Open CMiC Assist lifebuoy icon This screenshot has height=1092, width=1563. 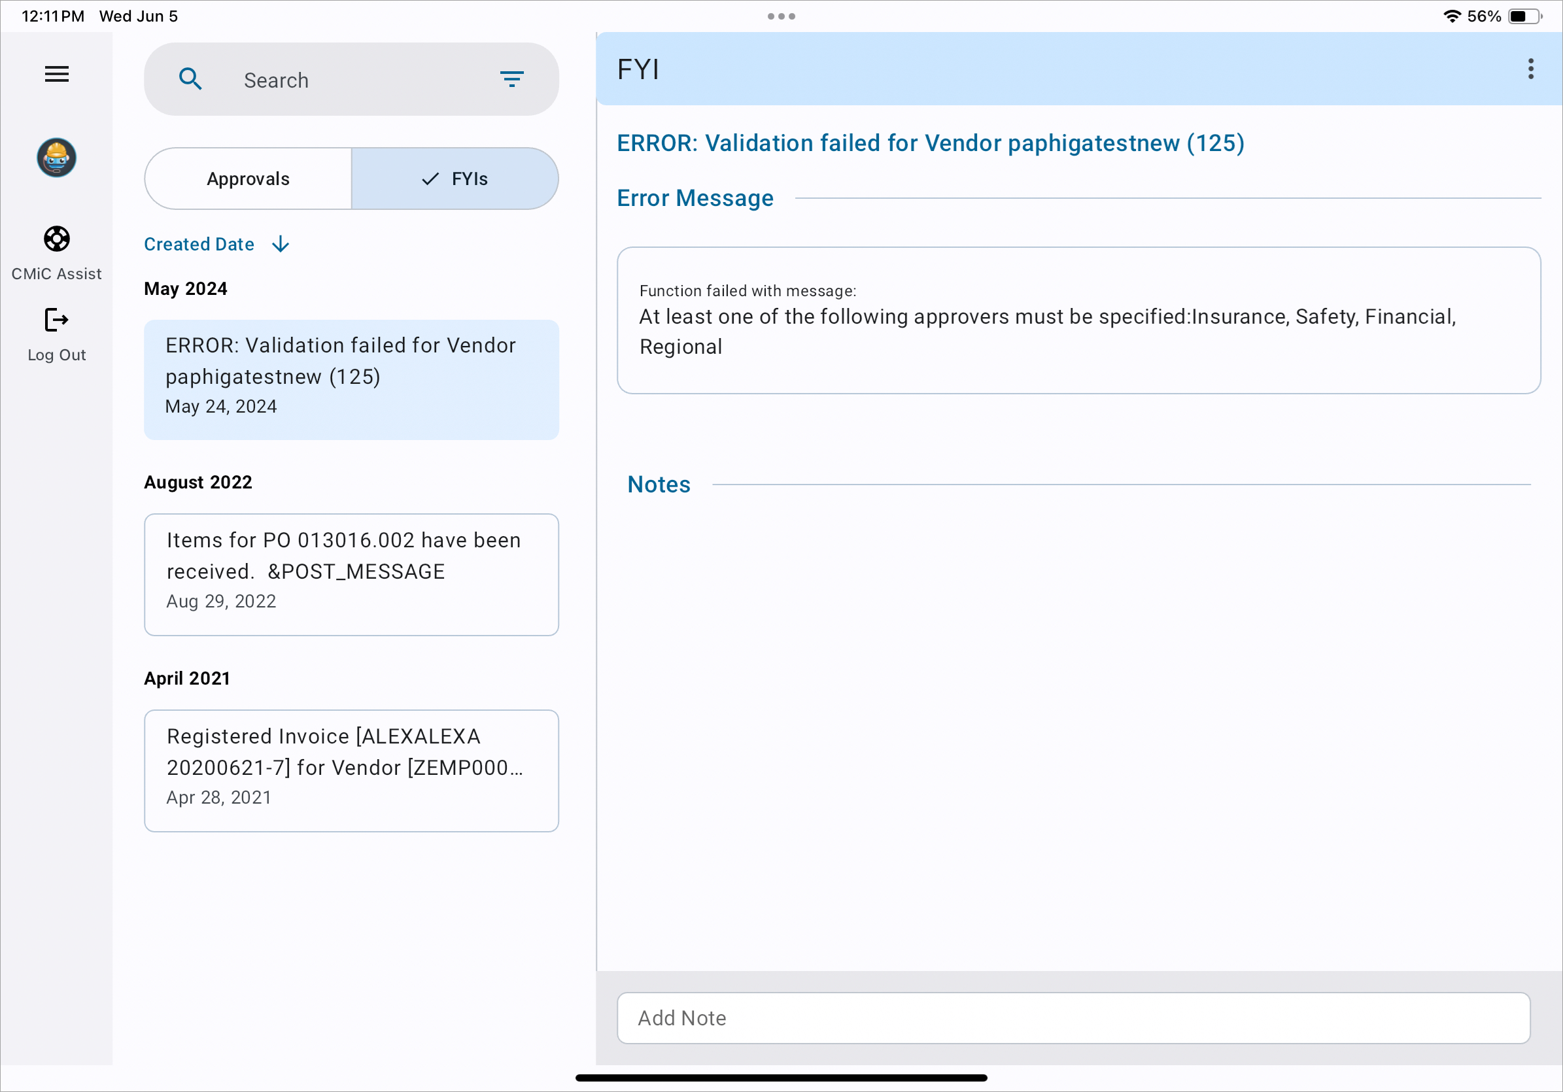click(x=56, y=239)
